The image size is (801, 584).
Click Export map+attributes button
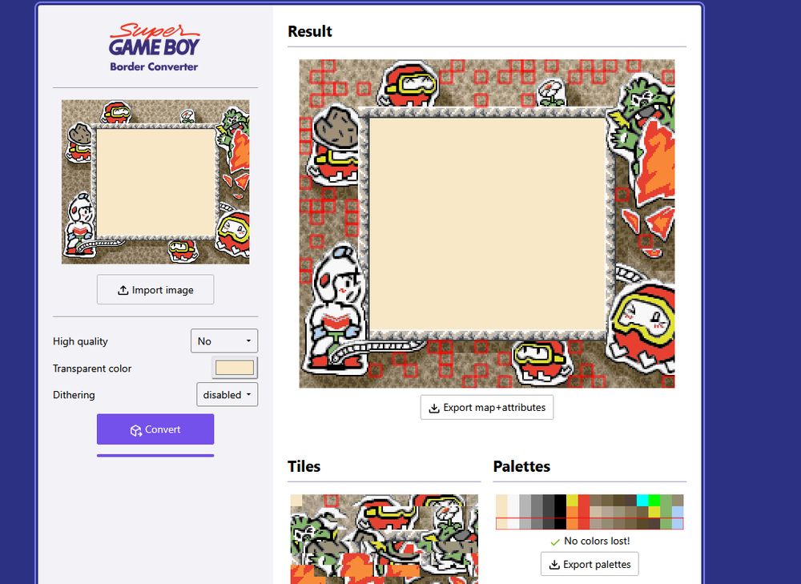tap(487, 407)
